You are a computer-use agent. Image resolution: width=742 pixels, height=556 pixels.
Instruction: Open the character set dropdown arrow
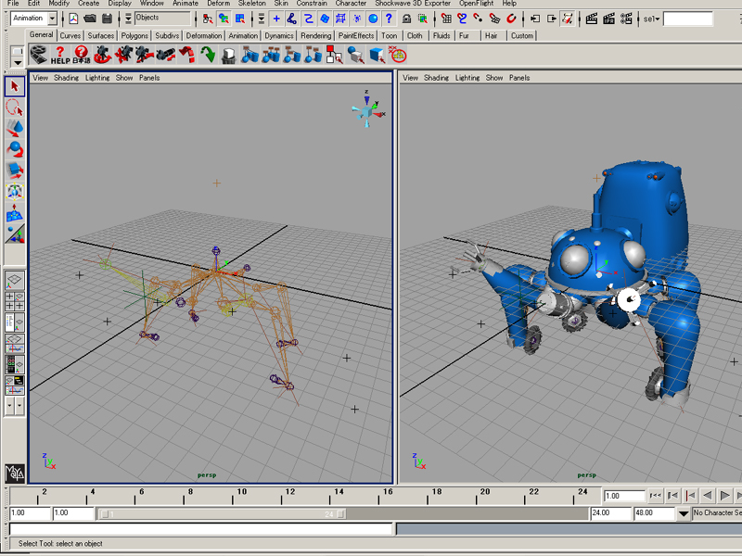(x=684, y=513)
